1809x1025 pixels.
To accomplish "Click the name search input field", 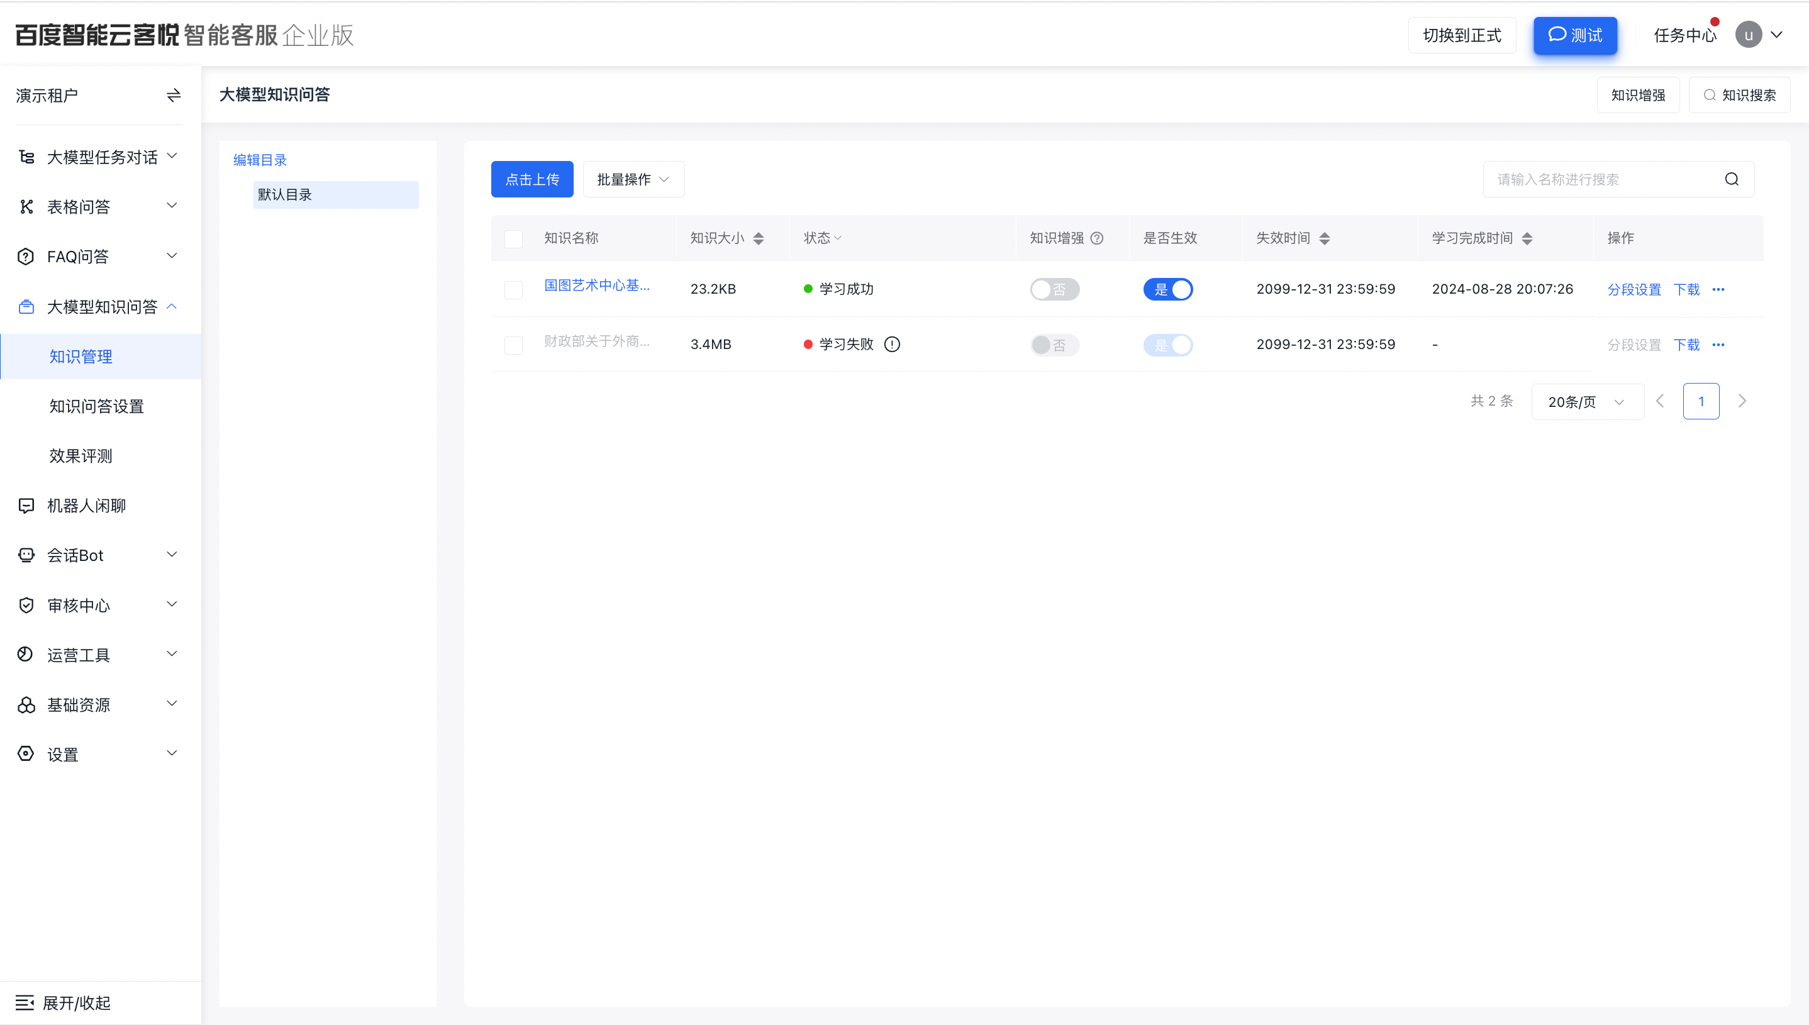I will click(x=1619, y=179).
